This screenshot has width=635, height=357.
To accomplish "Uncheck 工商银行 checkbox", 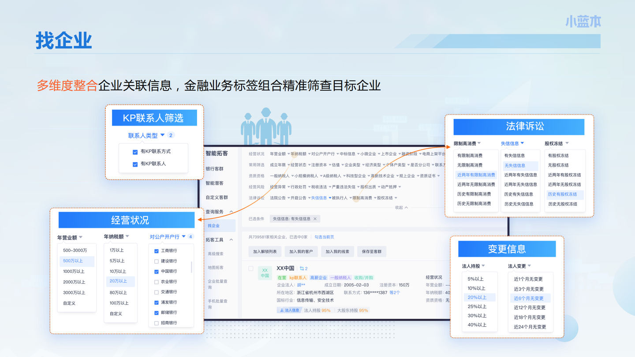I will coord(157,251).
